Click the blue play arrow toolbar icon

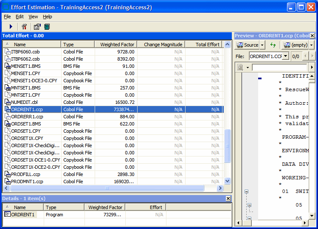coord(11,27)
